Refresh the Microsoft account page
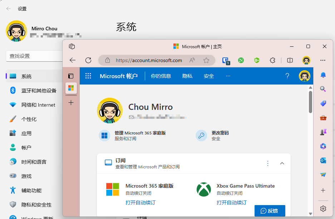 click(x=88, y=60)
